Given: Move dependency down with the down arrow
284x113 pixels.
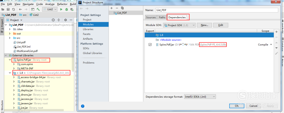Looking at the screenshot, I should (276, 48).
